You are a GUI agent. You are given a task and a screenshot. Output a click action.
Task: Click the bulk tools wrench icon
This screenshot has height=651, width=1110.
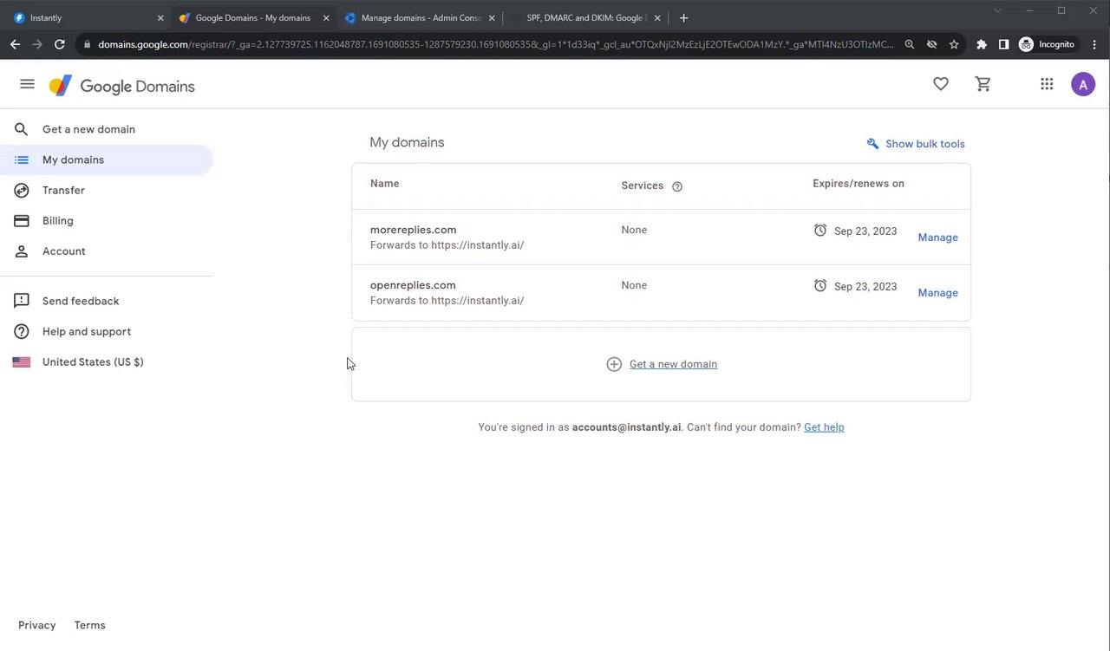click(872, 144)
